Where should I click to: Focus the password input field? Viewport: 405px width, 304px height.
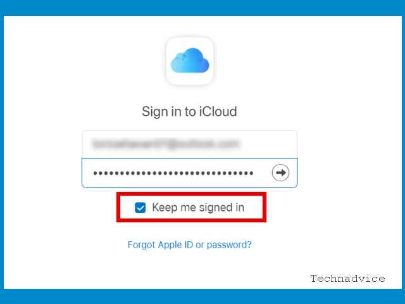coord(190,173)
